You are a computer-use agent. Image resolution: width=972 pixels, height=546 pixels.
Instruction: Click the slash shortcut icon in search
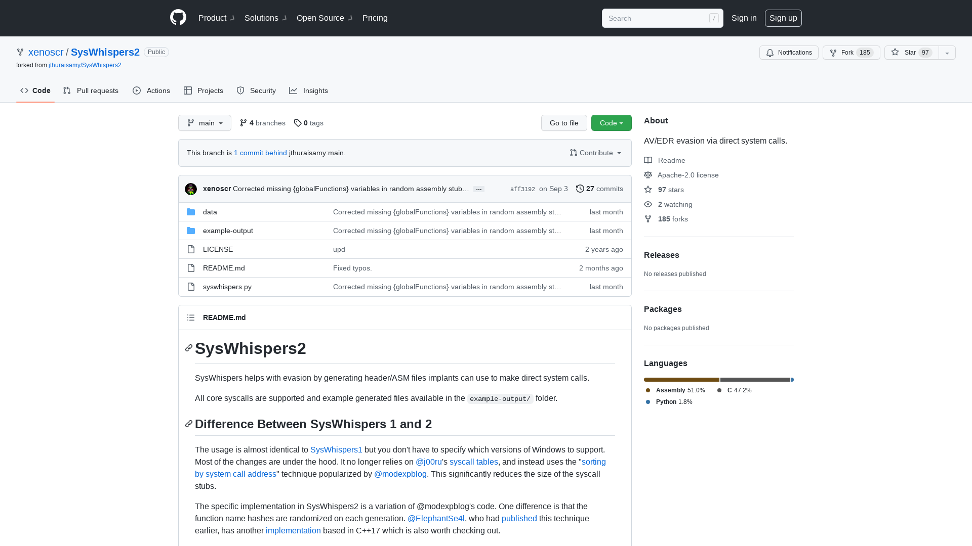pyautogui.click(x=714, y=18)
